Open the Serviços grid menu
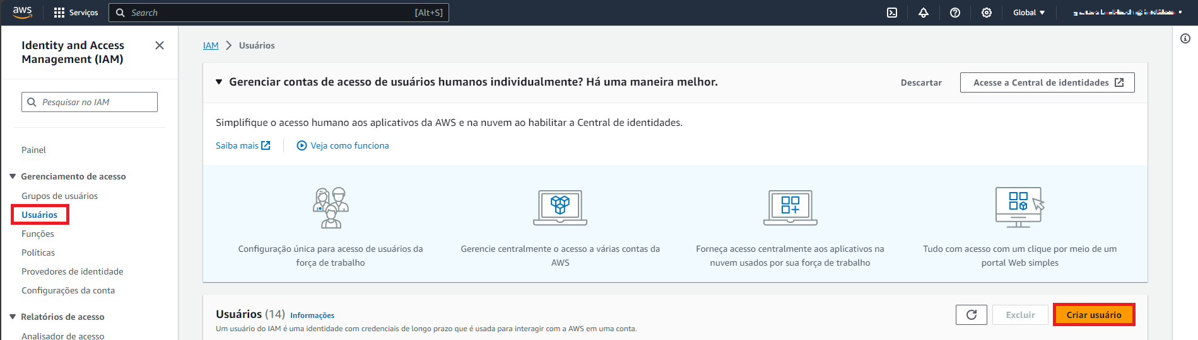Image resolution: width=1198 pixels, height=340 pixels. 76,13
